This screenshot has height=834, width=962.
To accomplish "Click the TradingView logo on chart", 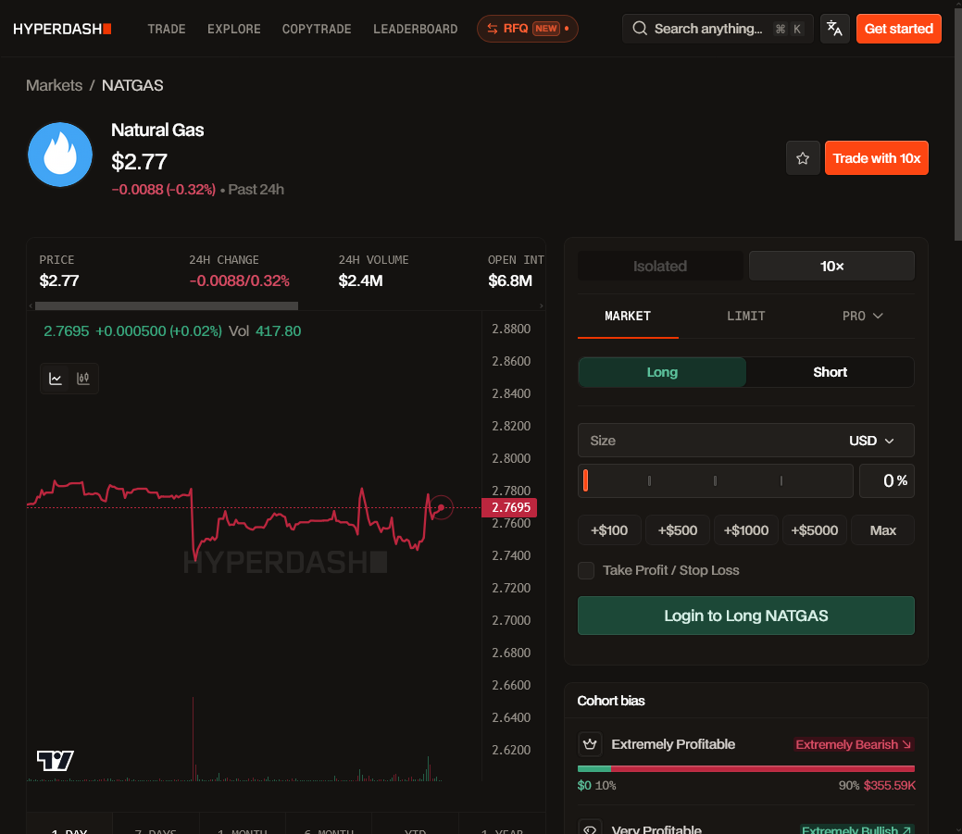I will [56, 761].
